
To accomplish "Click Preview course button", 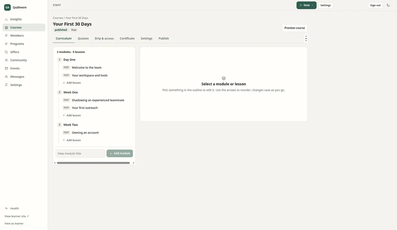I will click(x=295, y=28).
